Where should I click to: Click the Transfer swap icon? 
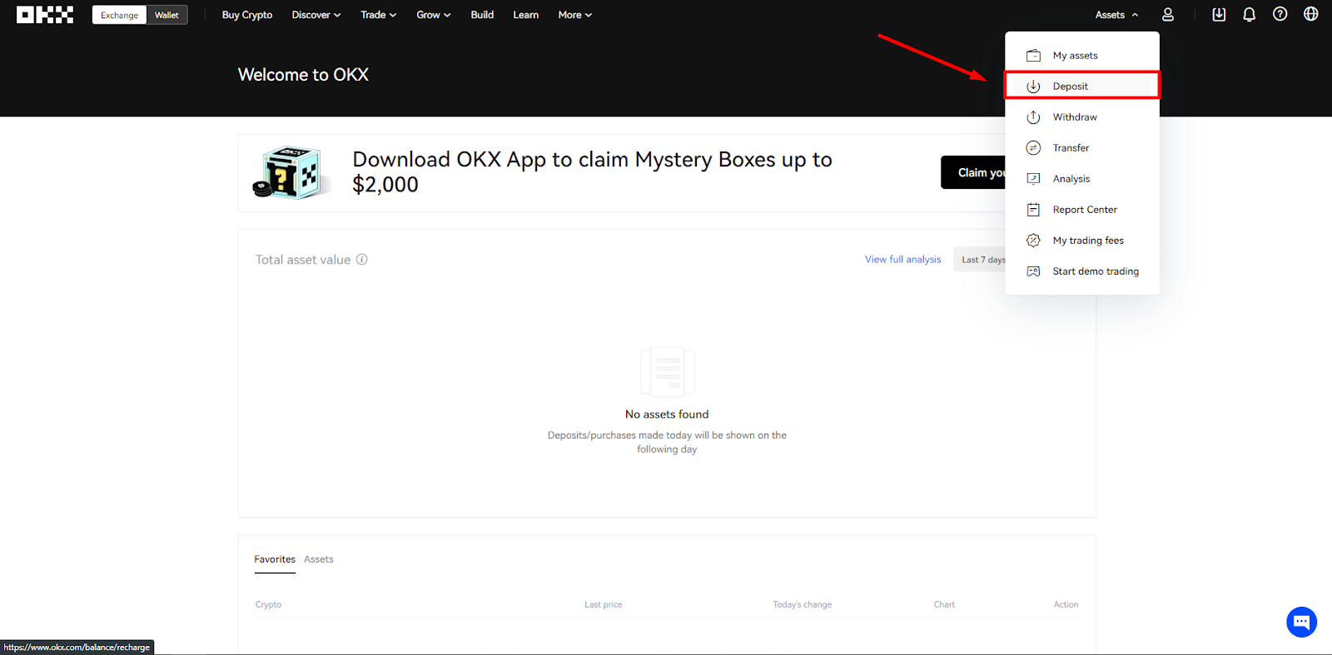(1033, 148)
